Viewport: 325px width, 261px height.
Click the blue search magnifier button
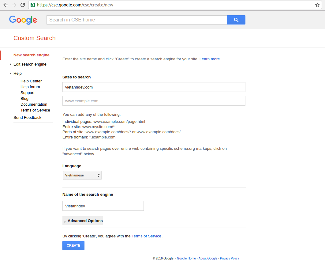236,20
